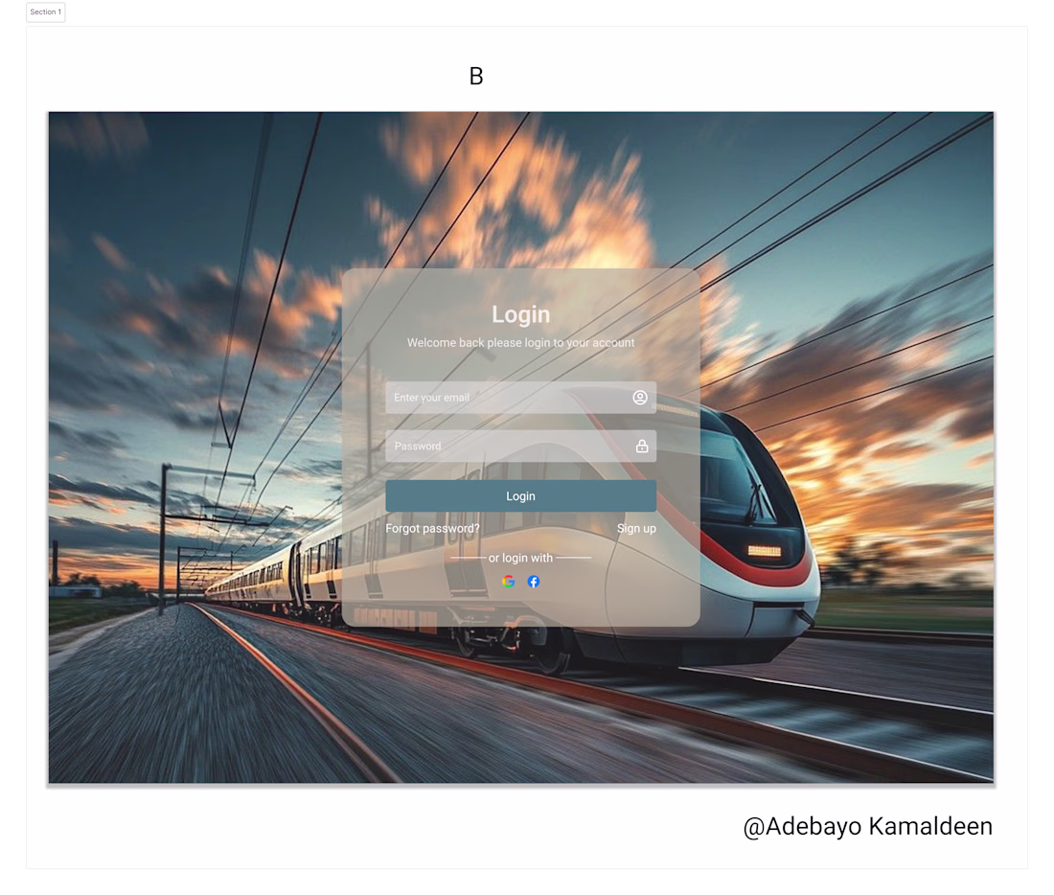Click the Login heading text
Screen dimensions: 1054x895
click(x=520, y=314)
